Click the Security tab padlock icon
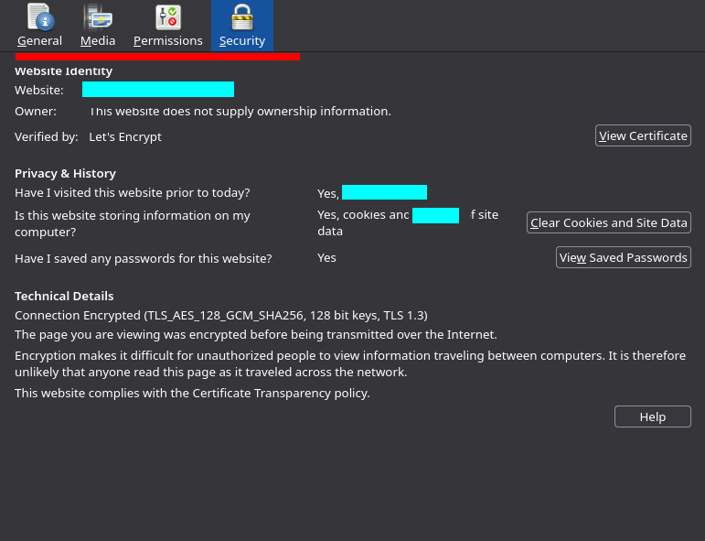The width and height of the screenshot is (705, 541). tap(242, 16)
